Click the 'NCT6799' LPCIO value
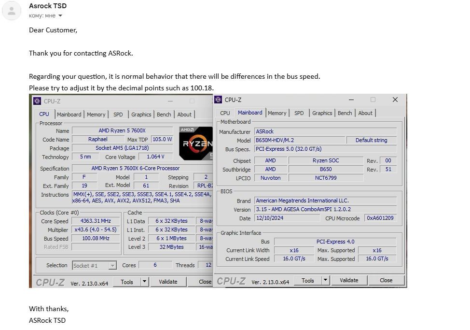This screenshot has height=330, width=470. pyautogui.click(x=326, y=178)
